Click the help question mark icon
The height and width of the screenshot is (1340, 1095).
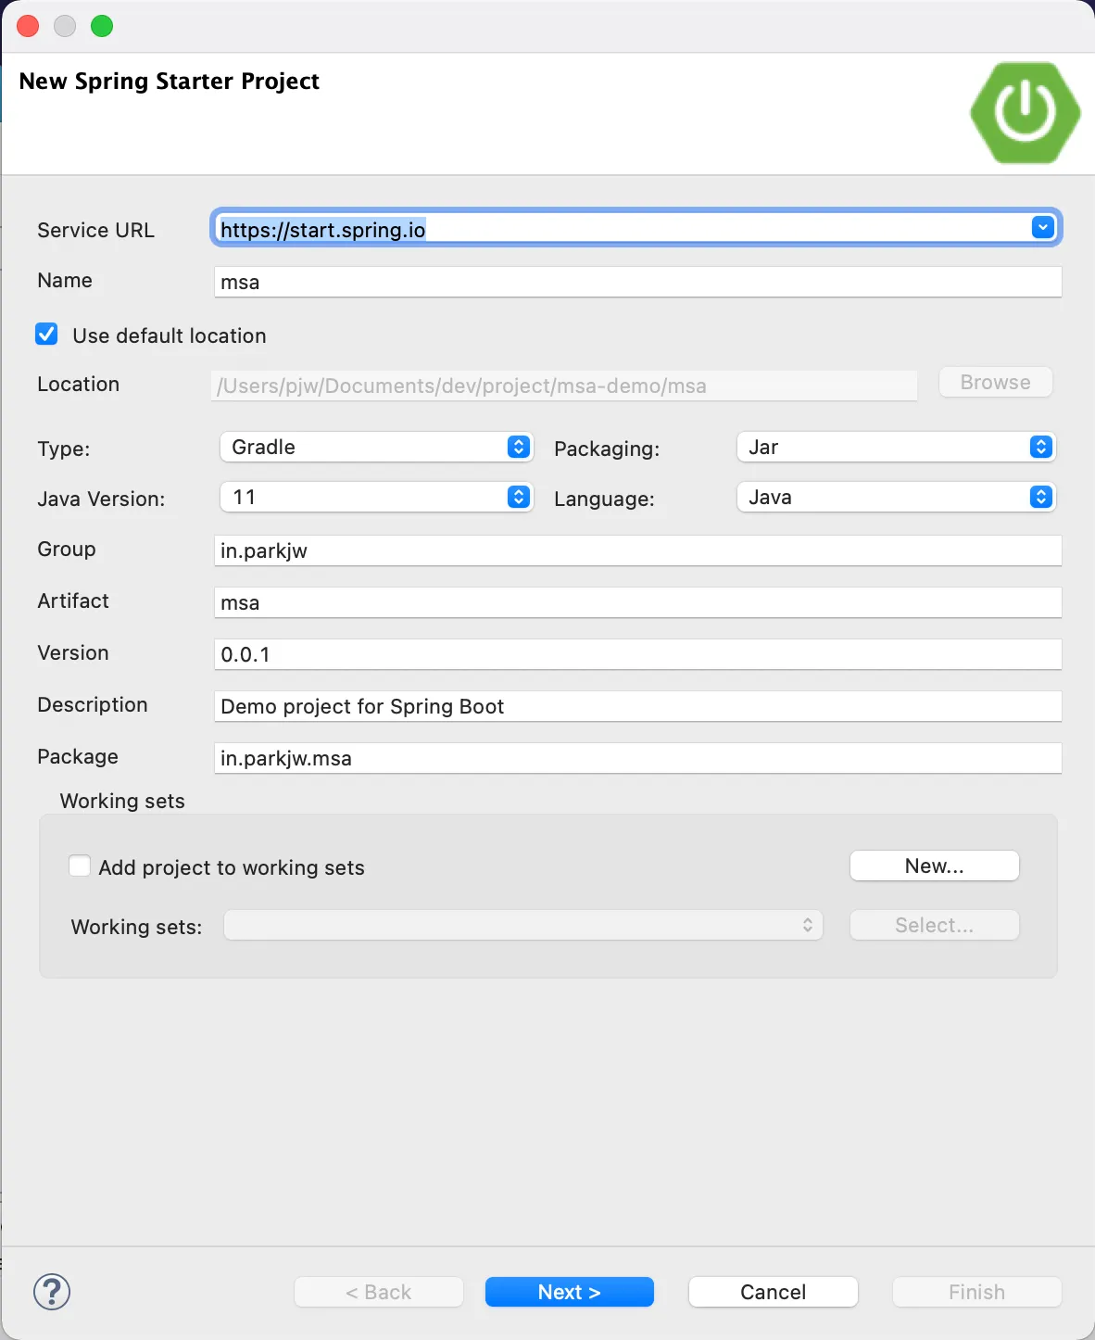[52, 1291]
